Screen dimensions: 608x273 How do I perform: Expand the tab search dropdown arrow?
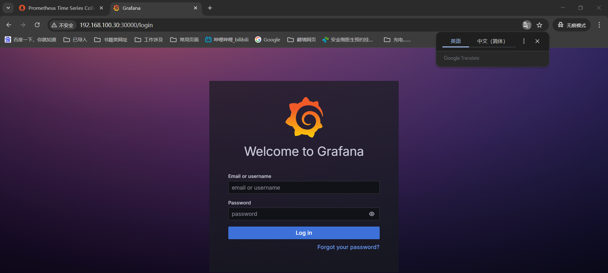tap(8, 8)
